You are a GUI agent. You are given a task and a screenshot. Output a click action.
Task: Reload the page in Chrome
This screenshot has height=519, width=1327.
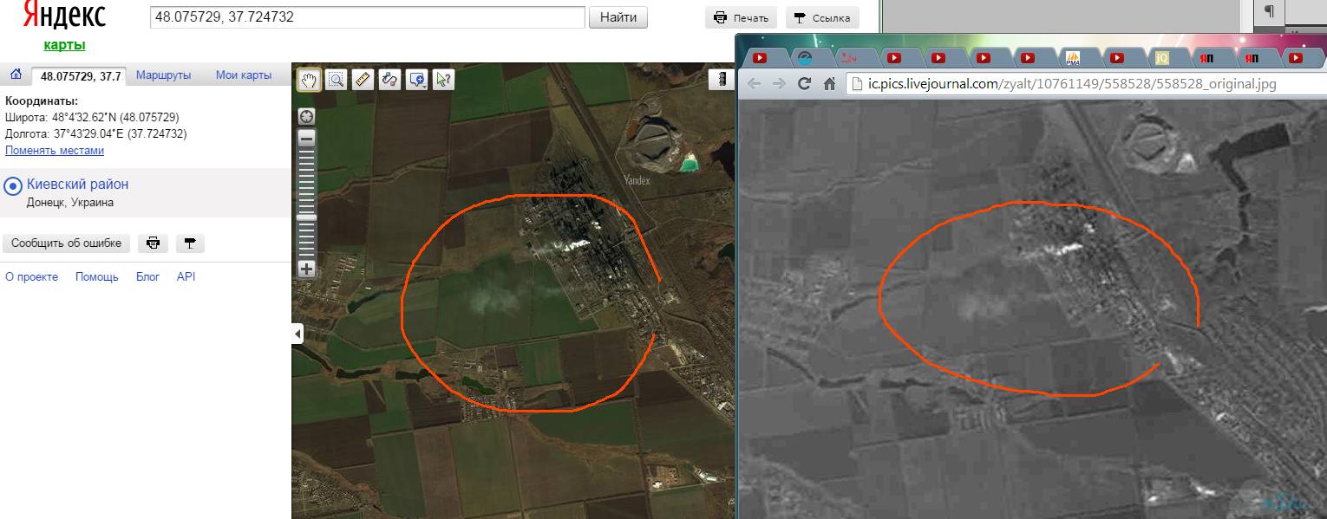(x=804, y=83)
